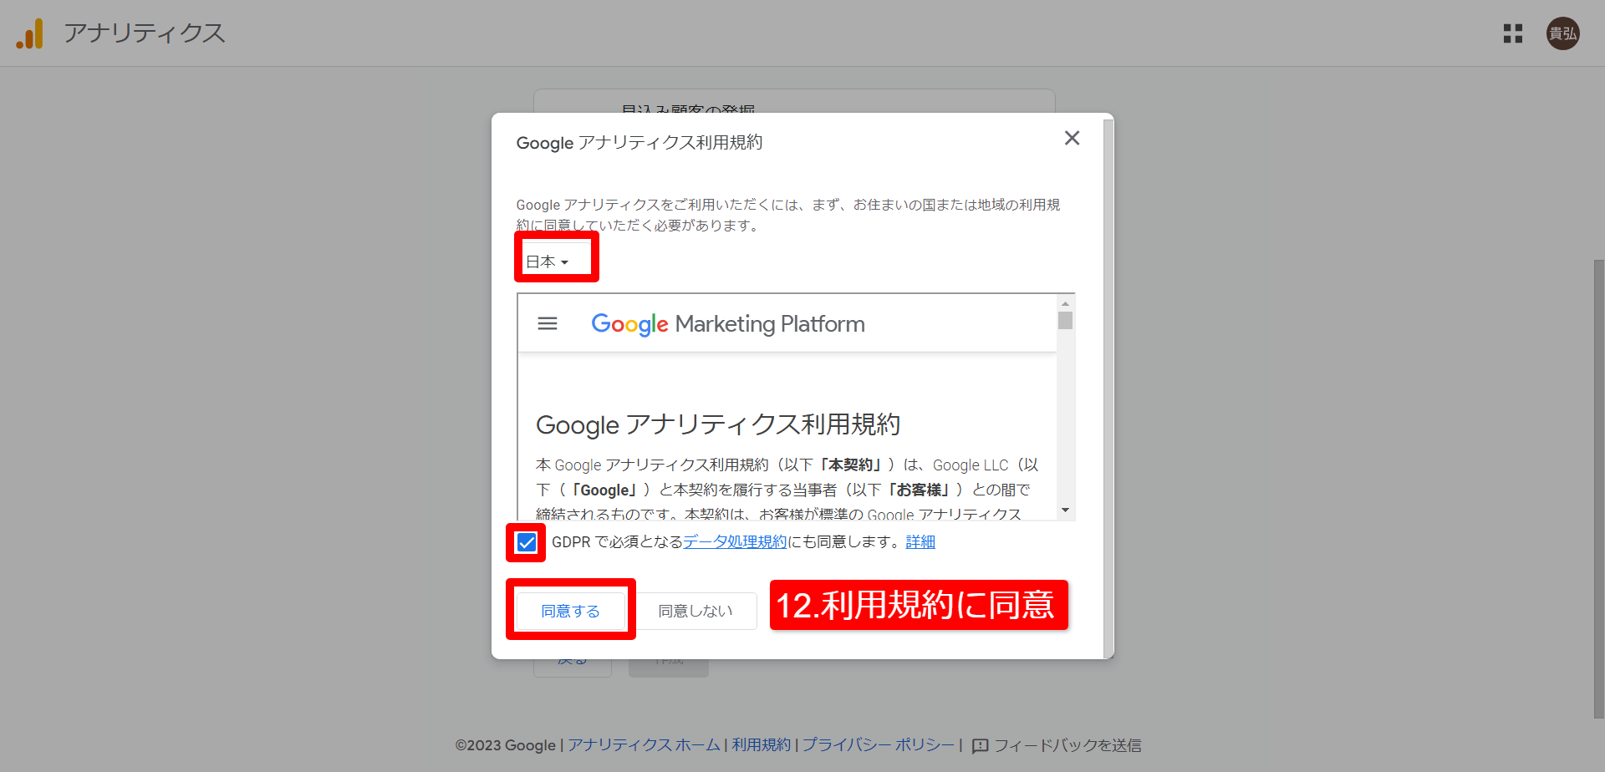This screenshot has width=1605, height=772.
Task: Close the terms of service dialog
Action: [1072, 138]
